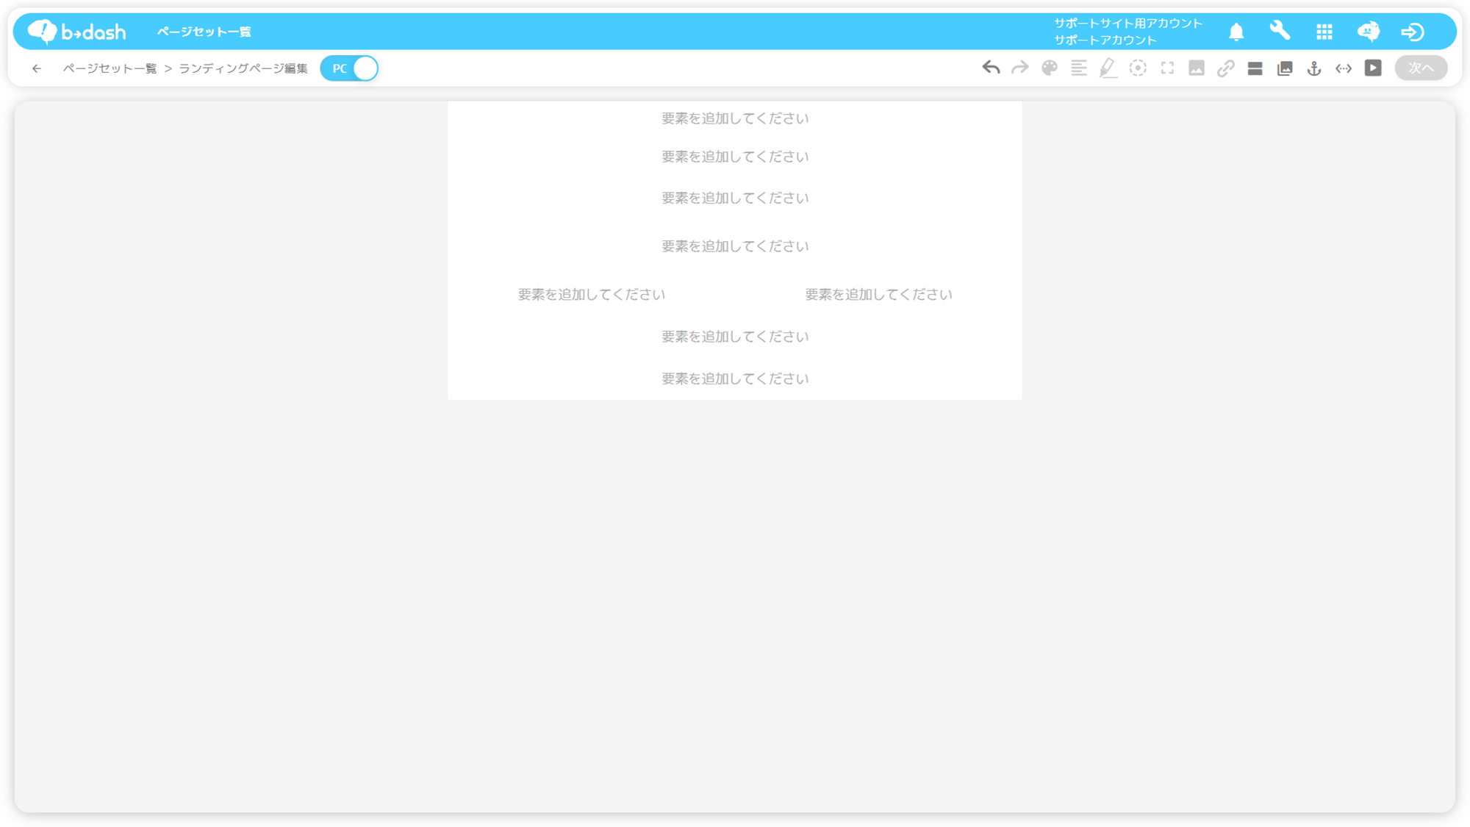Image resolution: width=1470 pixels, height=827 pixels.
Task: Click the single image insert icon
Action: tap(1197, 68)
